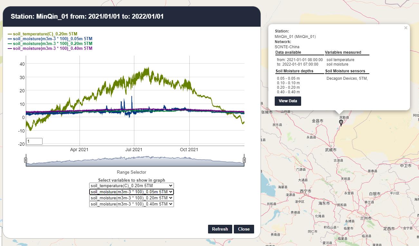The height and width of the screenshot is (246, 419).
Task: Open the soil_moisture 0.20m variable dropdown
Action: tap(131, 198)
